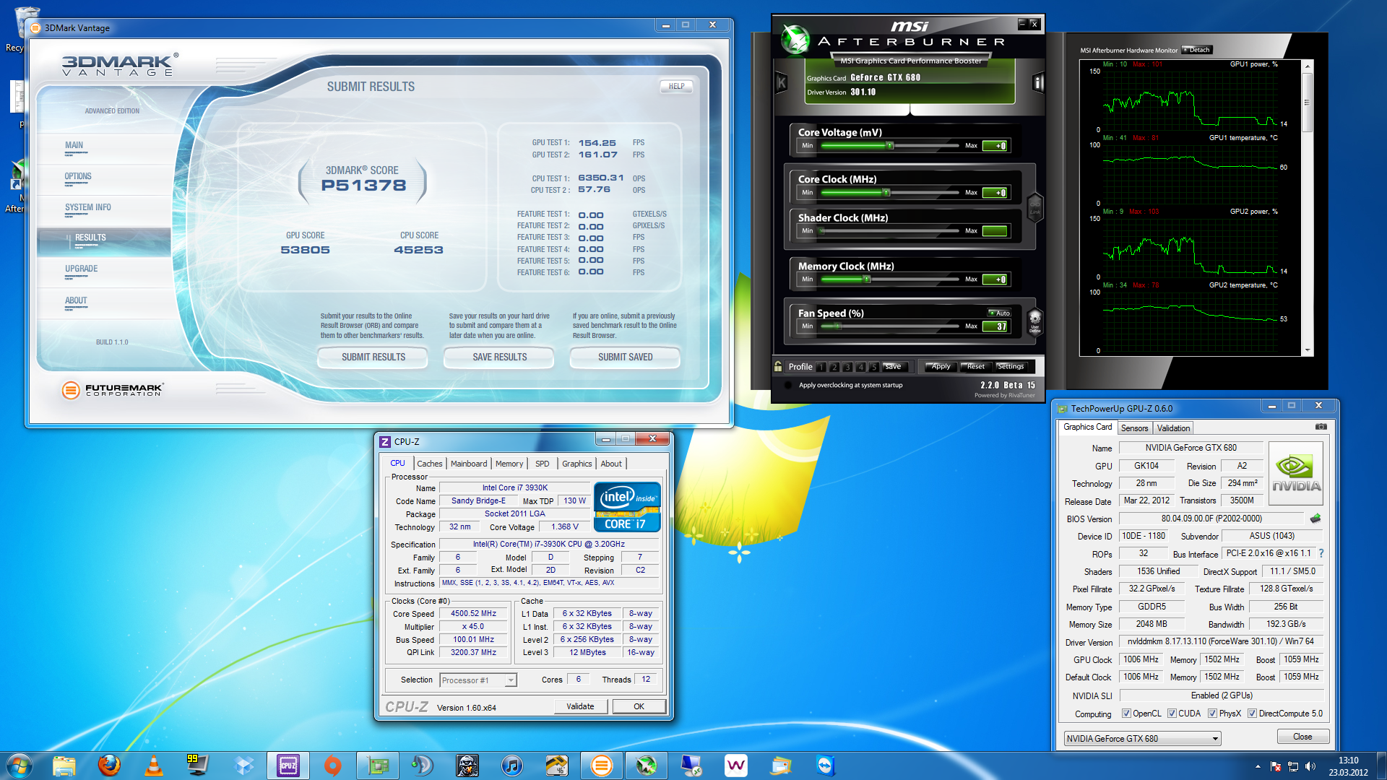Image resolution: width=1387 pixels, height=780 pixels.
Task: Click the GPU-Z screenshot camera icon
Action: click(1321, 427)
